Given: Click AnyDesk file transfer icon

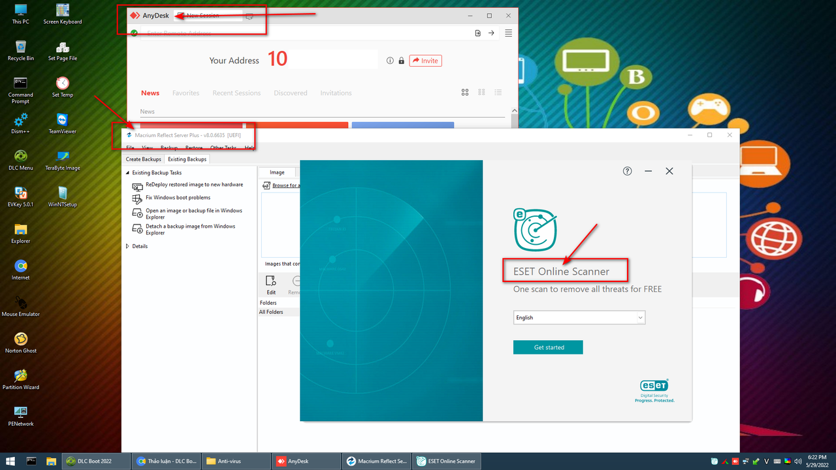Looking at the screenshot, I should pos(478,33).
